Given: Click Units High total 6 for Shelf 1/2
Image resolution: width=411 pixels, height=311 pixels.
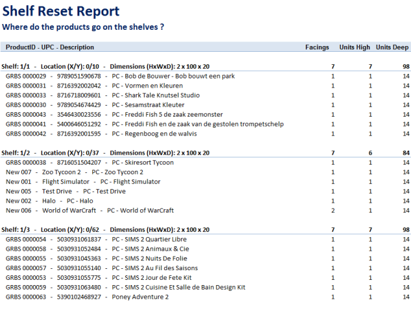Looking at the screenshot, I should [370, 153].
